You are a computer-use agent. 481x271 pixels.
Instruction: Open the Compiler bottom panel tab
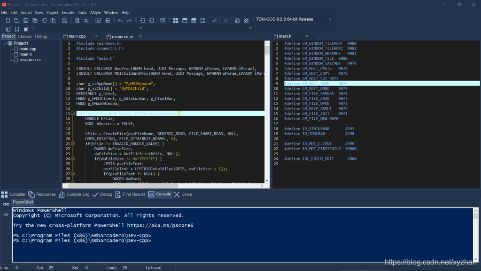point(14,194)
